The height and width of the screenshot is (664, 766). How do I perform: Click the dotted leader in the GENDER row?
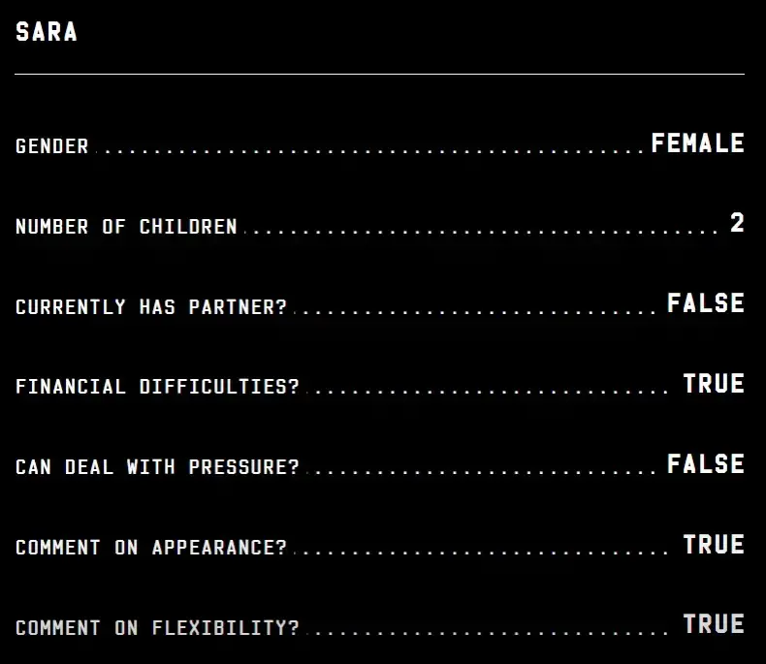click(368, 151)
